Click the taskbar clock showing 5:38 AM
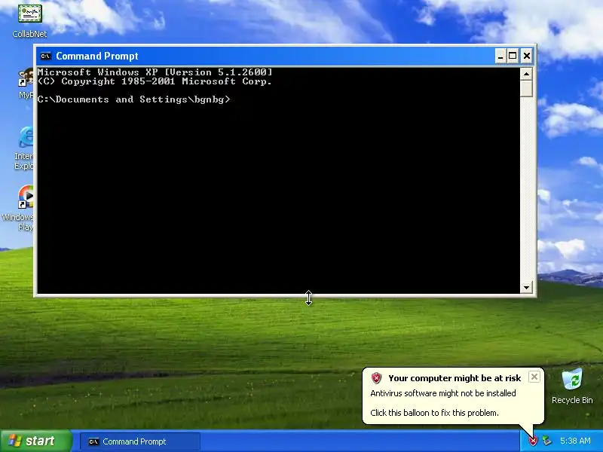This screenshot has width=603, height=452. [575, 441]
